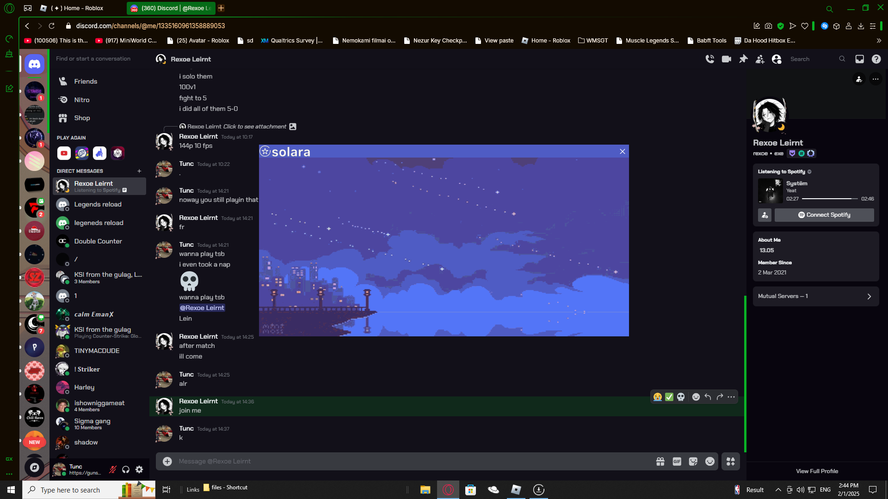This screenshot has height=499, width=888.
Task: Add friends to DM icon
Action: point(760,59)
